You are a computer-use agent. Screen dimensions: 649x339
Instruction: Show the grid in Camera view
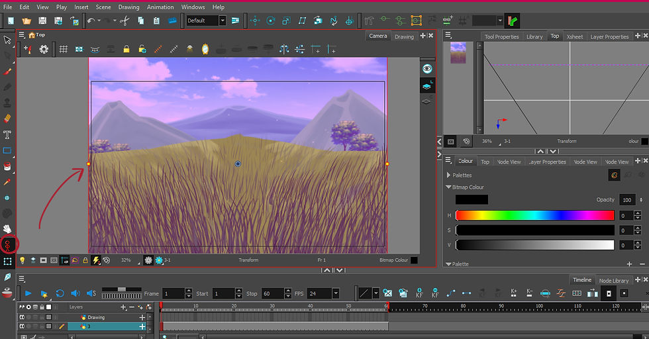pos(64,49)
